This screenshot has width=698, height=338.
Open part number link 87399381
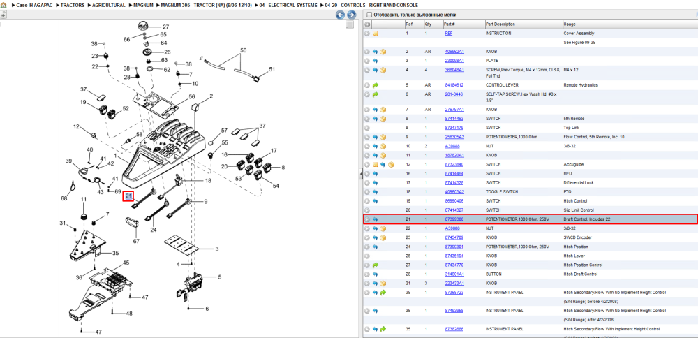[x=454, y=247]
